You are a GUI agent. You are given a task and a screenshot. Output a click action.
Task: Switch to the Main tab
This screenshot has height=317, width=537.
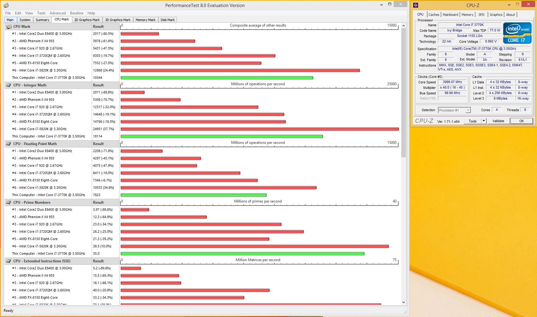[10, 20]
